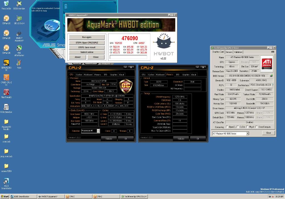Open the Recycle Bin desktop icon
The width and height of the screenshot is (285, 199).
point(6,5)
